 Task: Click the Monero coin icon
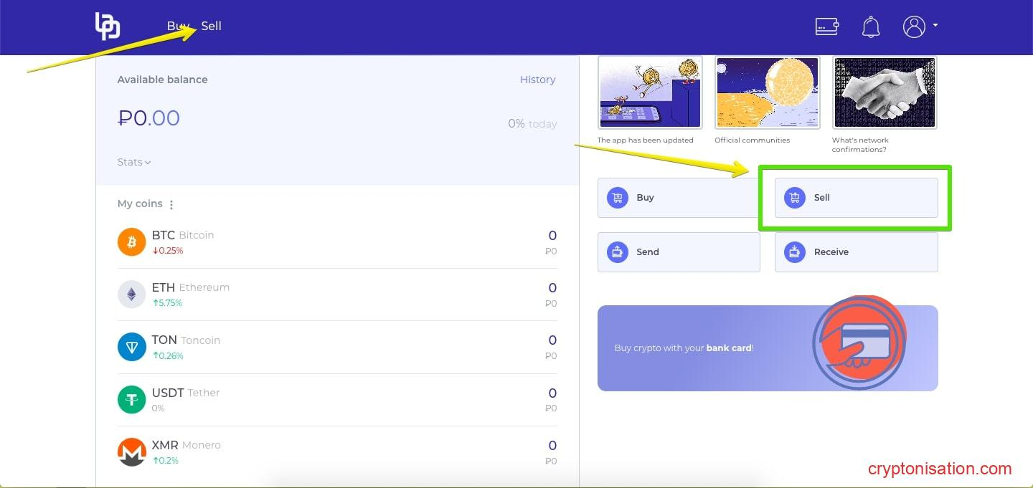coord(131,452)
